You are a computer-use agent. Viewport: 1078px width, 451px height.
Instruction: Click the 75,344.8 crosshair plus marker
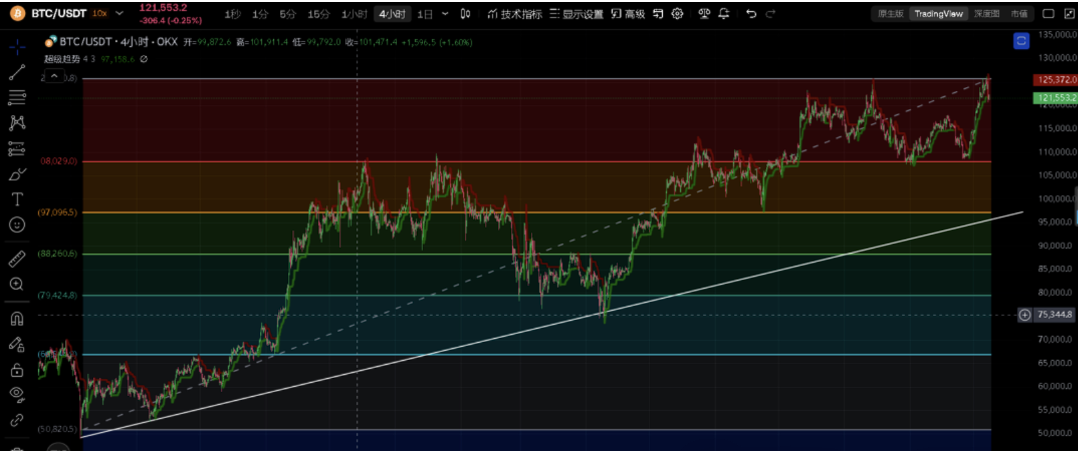[1024, 315]
